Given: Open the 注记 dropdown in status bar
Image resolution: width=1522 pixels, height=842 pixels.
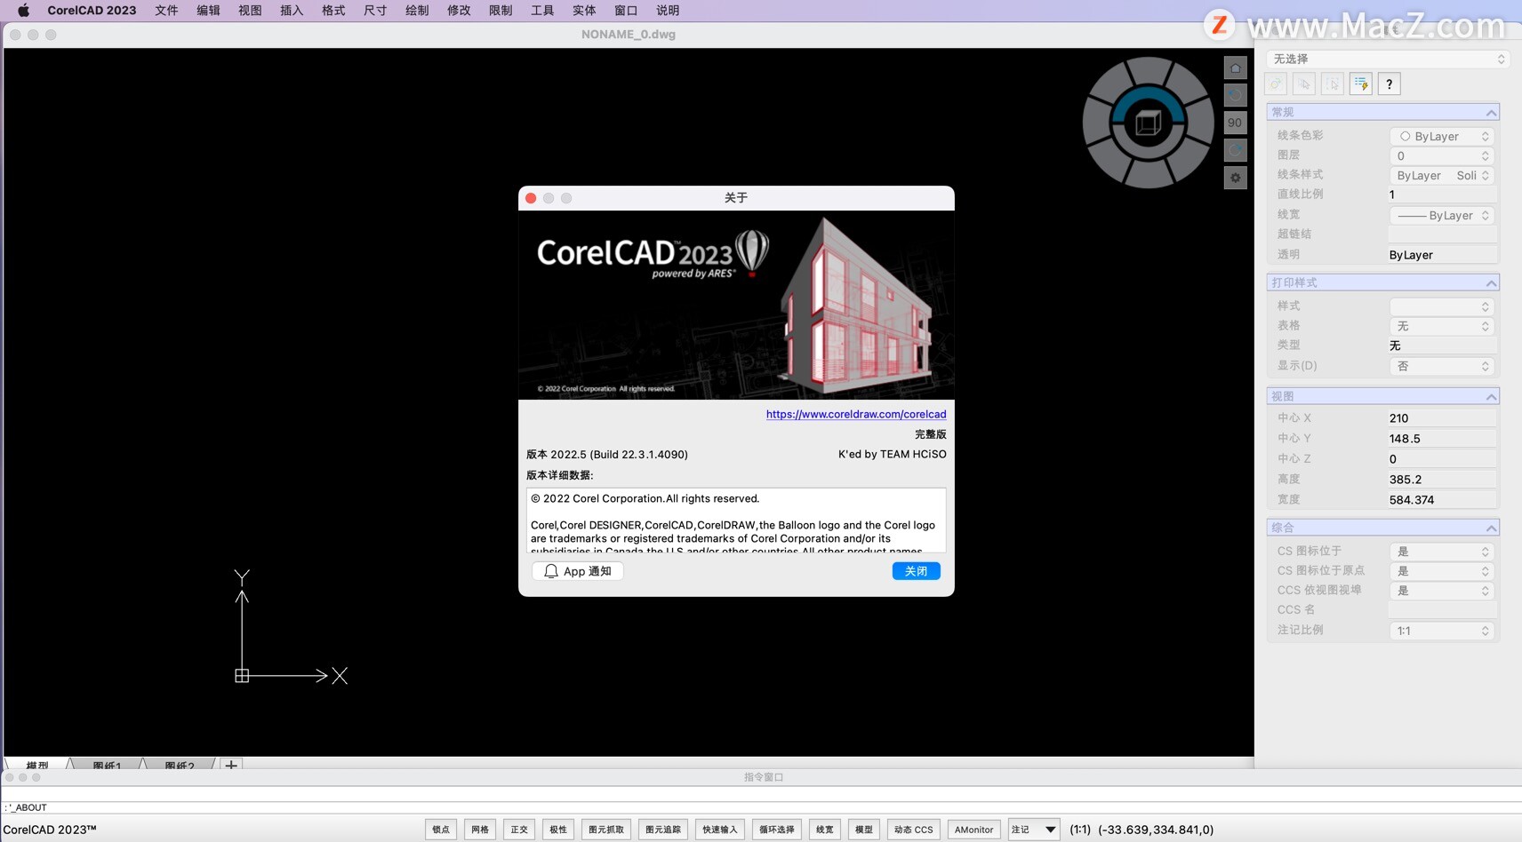Looking at the screenshot, I should [x=1034, y=830].
